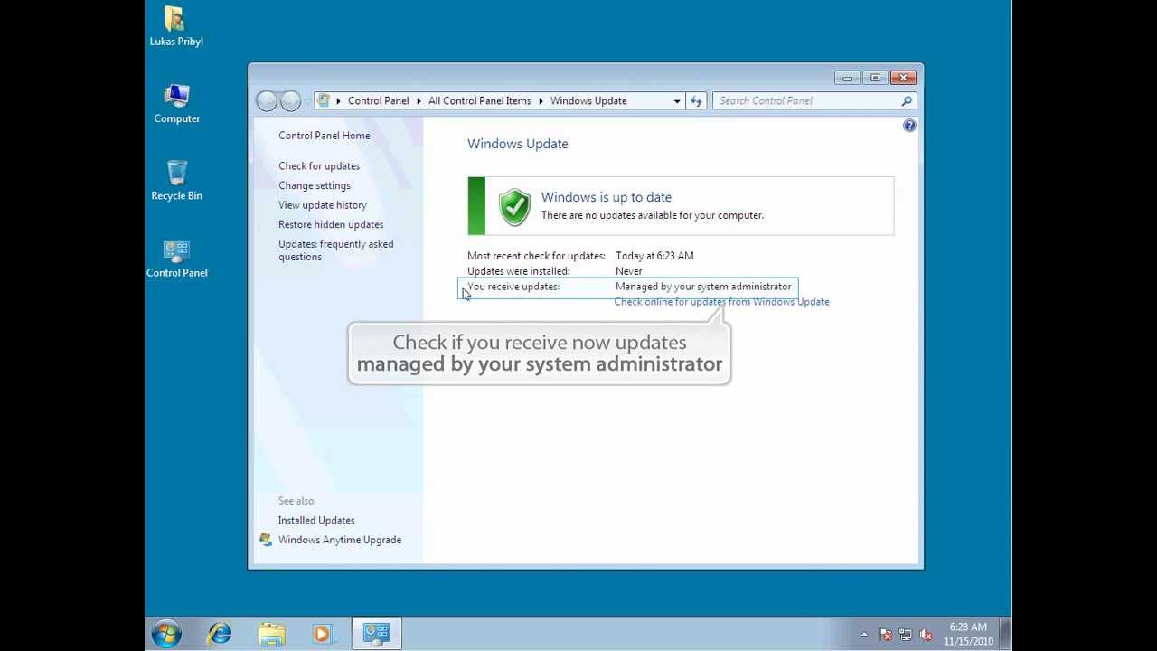Expand the recent pages dropdown arrow
The image size is (1157, 651).
[x=307, y=100]
